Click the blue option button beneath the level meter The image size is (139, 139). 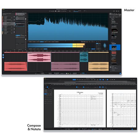tap(45, 49)
